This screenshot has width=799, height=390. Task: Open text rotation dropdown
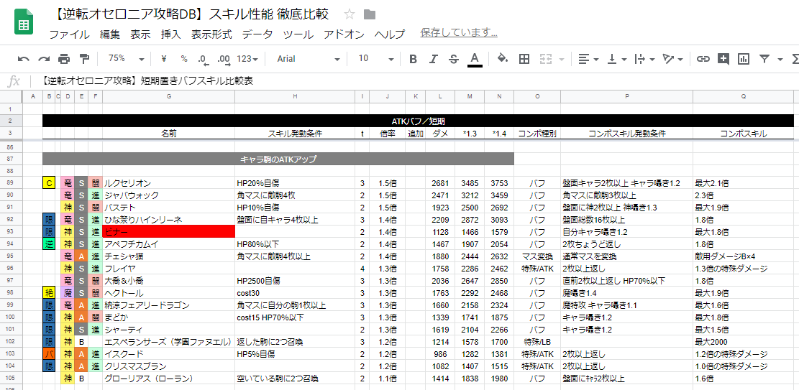pyautogui.click(x=672, y=59)
